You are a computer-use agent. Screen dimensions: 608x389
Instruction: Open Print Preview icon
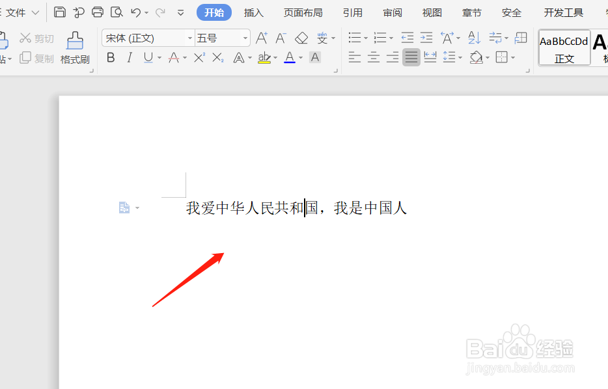pos(117,12)
